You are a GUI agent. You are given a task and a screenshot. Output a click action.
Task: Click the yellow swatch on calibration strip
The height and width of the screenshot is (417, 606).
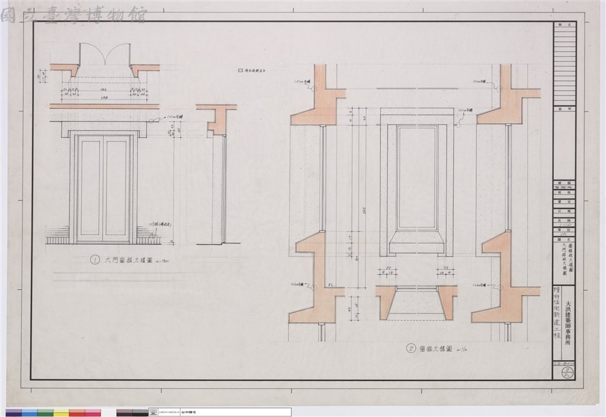pyautogui.click(x=61, y=413)
